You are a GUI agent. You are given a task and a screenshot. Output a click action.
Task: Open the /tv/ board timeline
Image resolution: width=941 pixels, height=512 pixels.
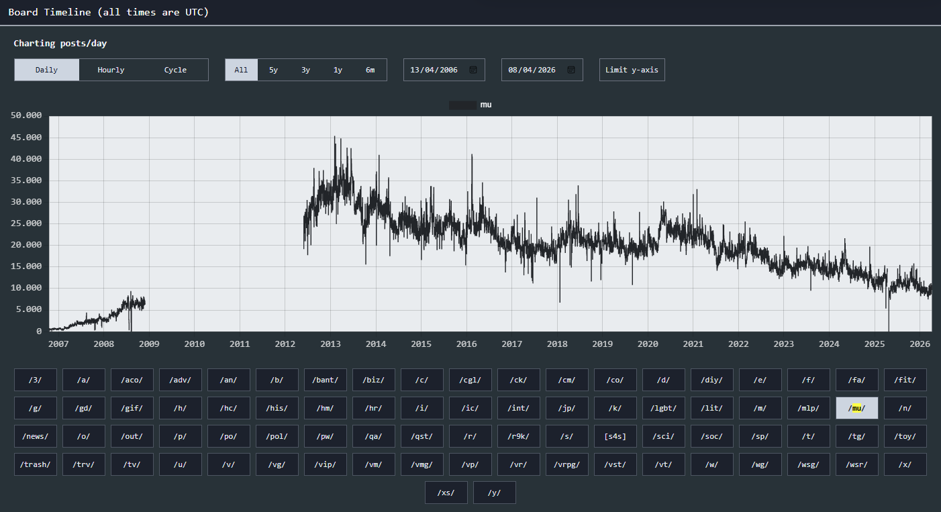[x=132, y=464]
